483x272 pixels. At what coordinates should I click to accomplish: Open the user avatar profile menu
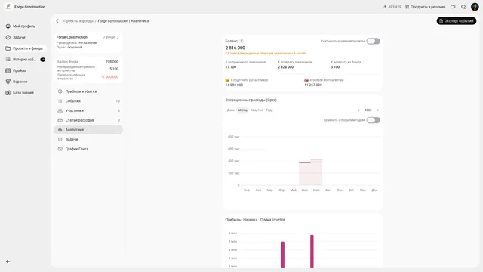tap(475, 7)
